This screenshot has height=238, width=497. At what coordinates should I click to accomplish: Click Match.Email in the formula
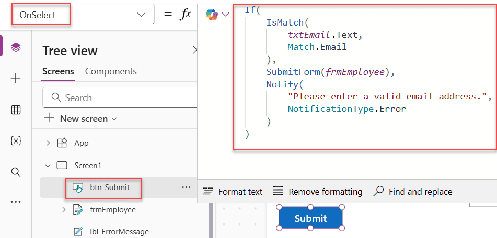pos(317,47)
